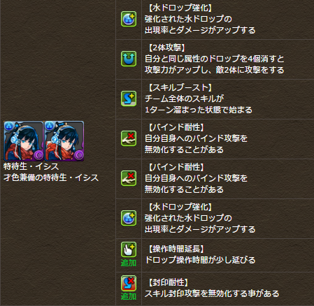
Task: Click the 追加 label under the finger icon
Action: pyautogui.click(x=129, y=263)
